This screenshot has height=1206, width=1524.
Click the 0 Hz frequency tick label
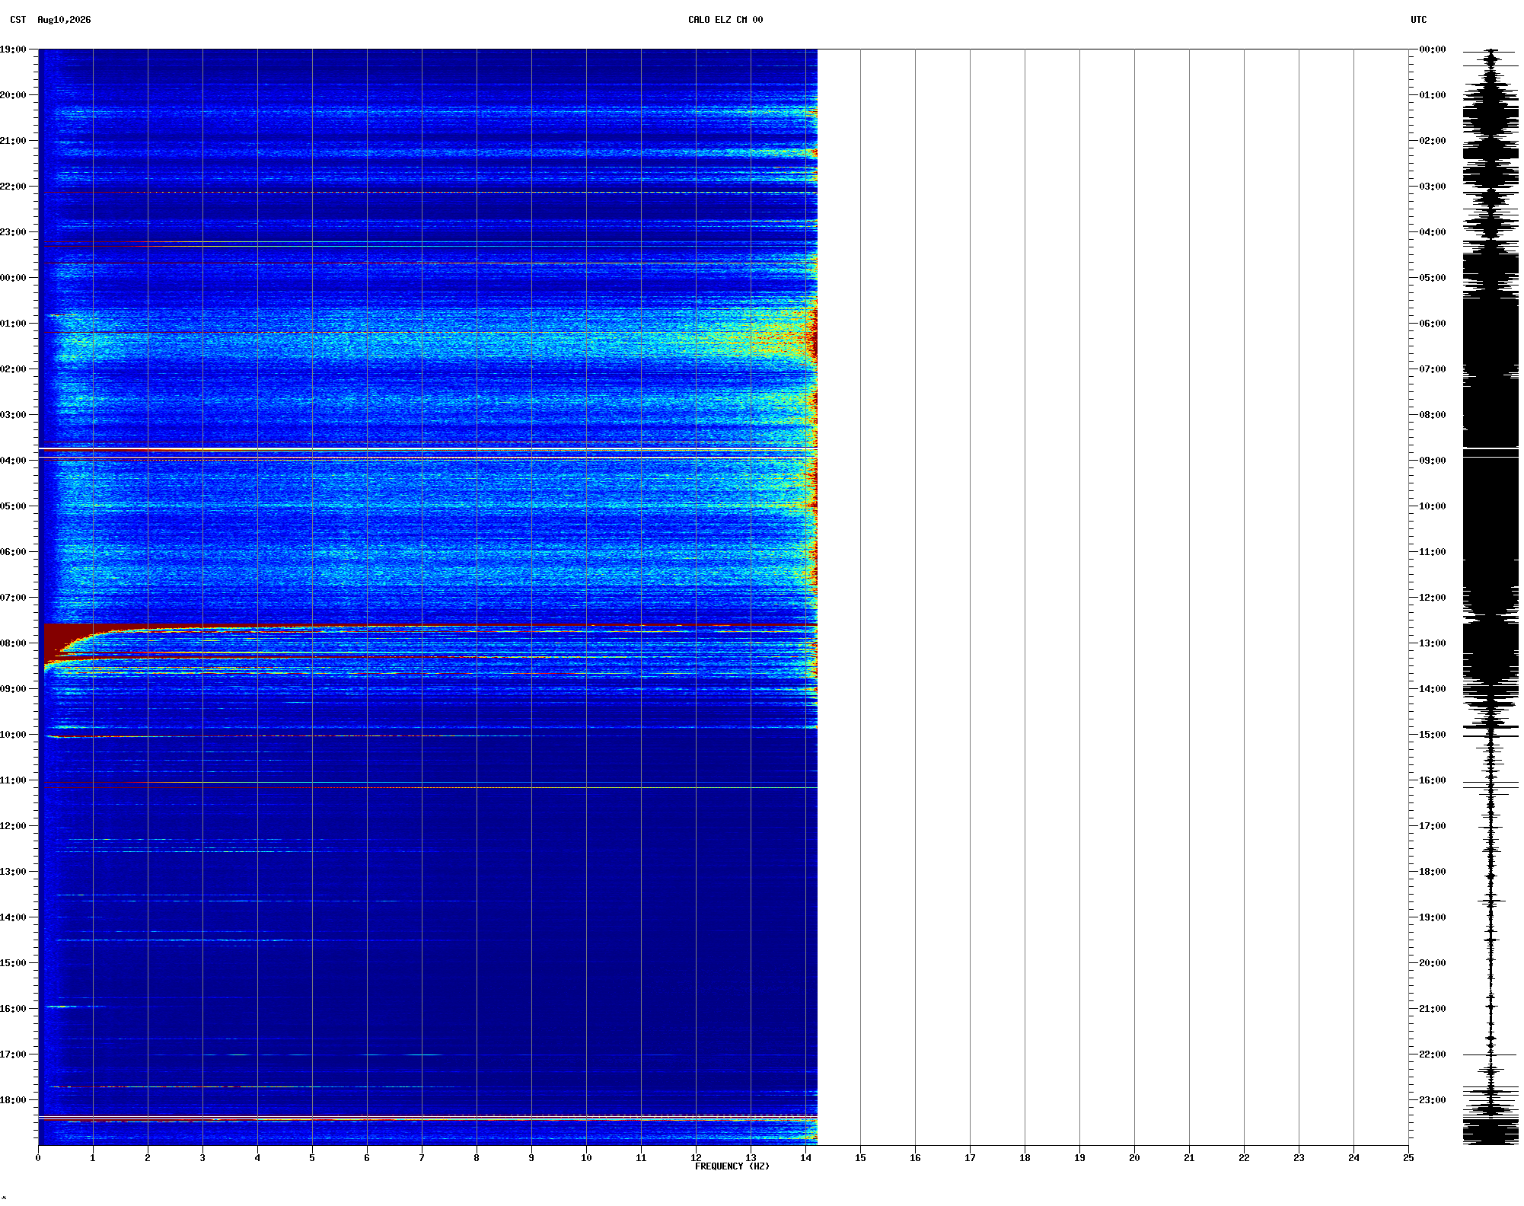point(38,1158)
